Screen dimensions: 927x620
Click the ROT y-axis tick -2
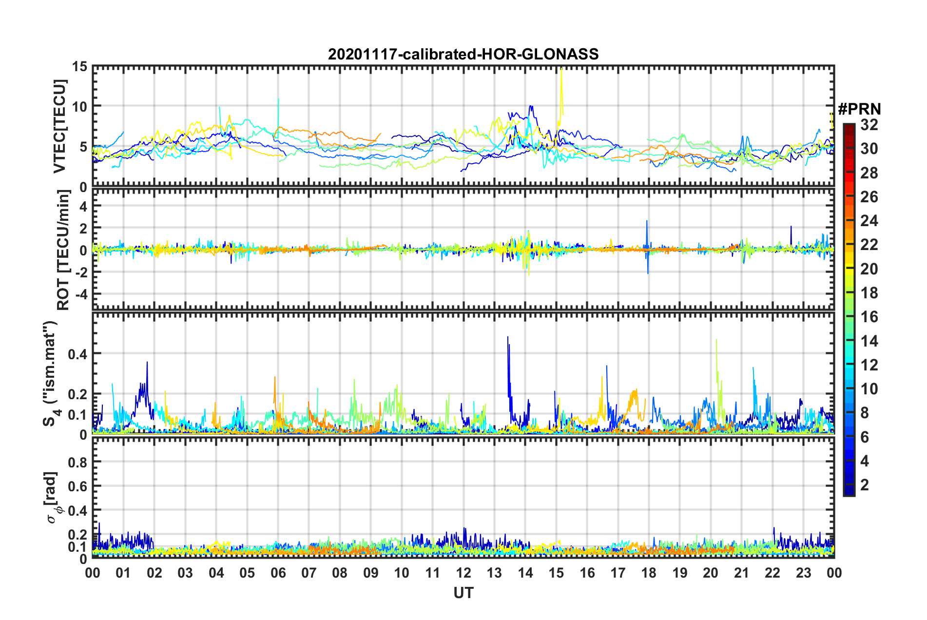click(x=80, y=273)
